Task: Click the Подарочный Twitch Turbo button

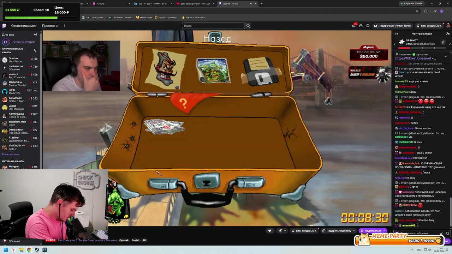Action: tap(392, 26)
